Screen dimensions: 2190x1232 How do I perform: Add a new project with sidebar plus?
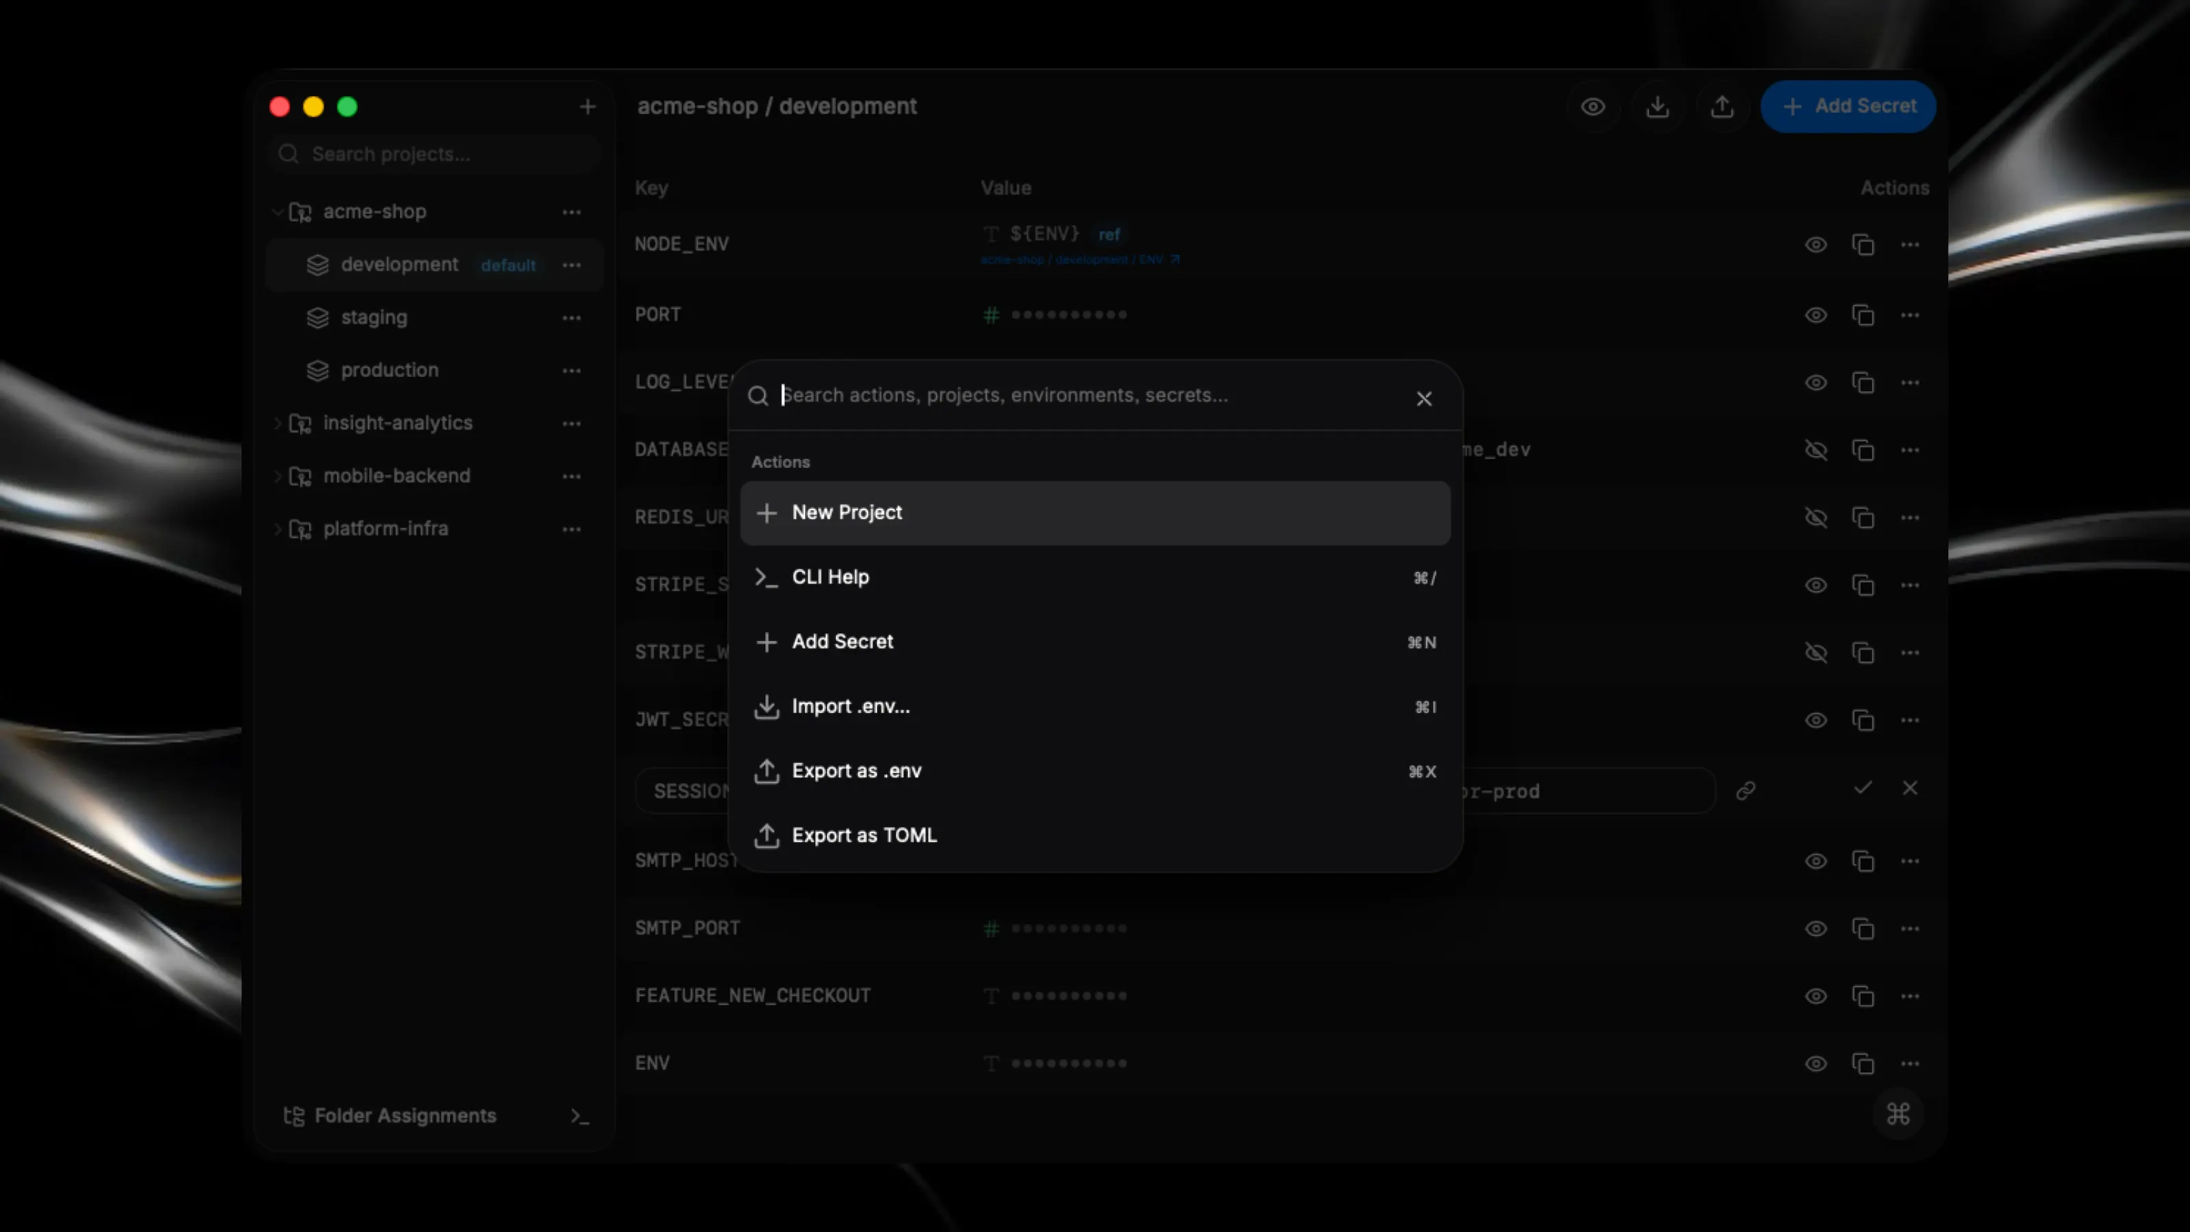click(x=587, y=106)
